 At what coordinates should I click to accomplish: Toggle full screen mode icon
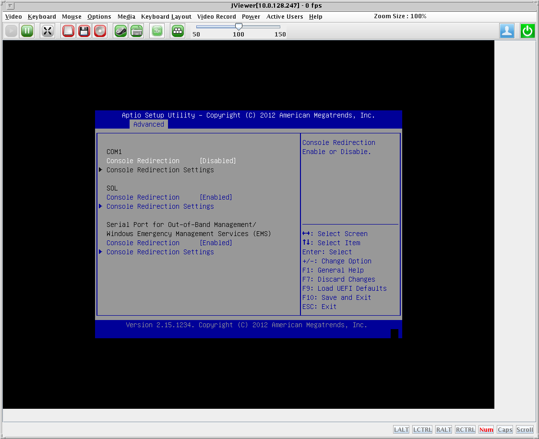coord(48,31)
